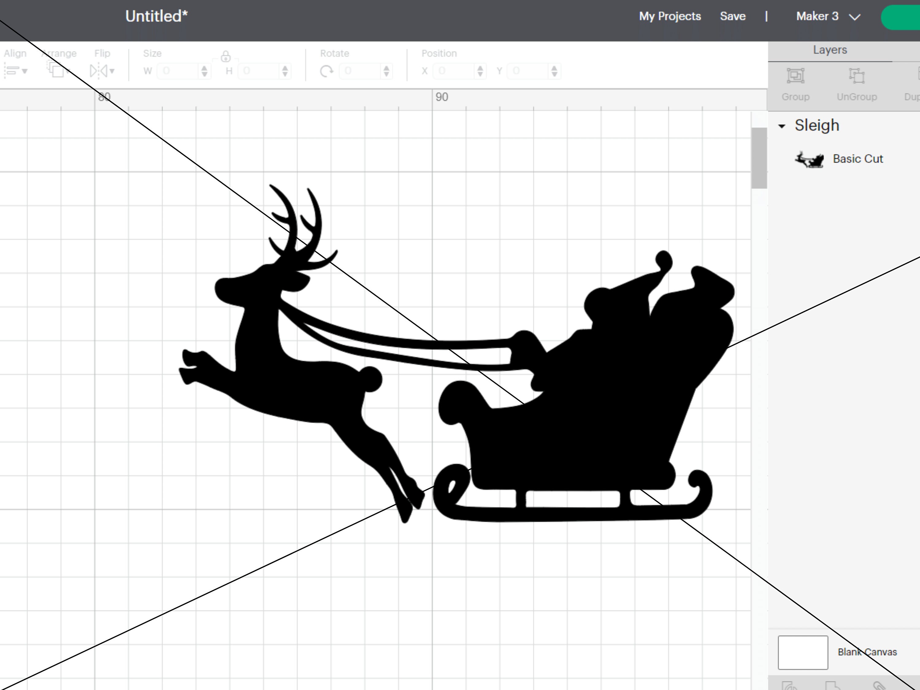Image resolution: width=920 pixels, height=690 pixels.
Task: Click the Untitled* project title
Action: (156, 16)
